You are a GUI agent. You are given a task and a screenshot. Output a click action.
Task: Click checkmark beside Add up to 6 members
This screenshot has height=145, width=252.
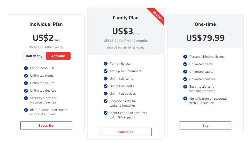105,71
